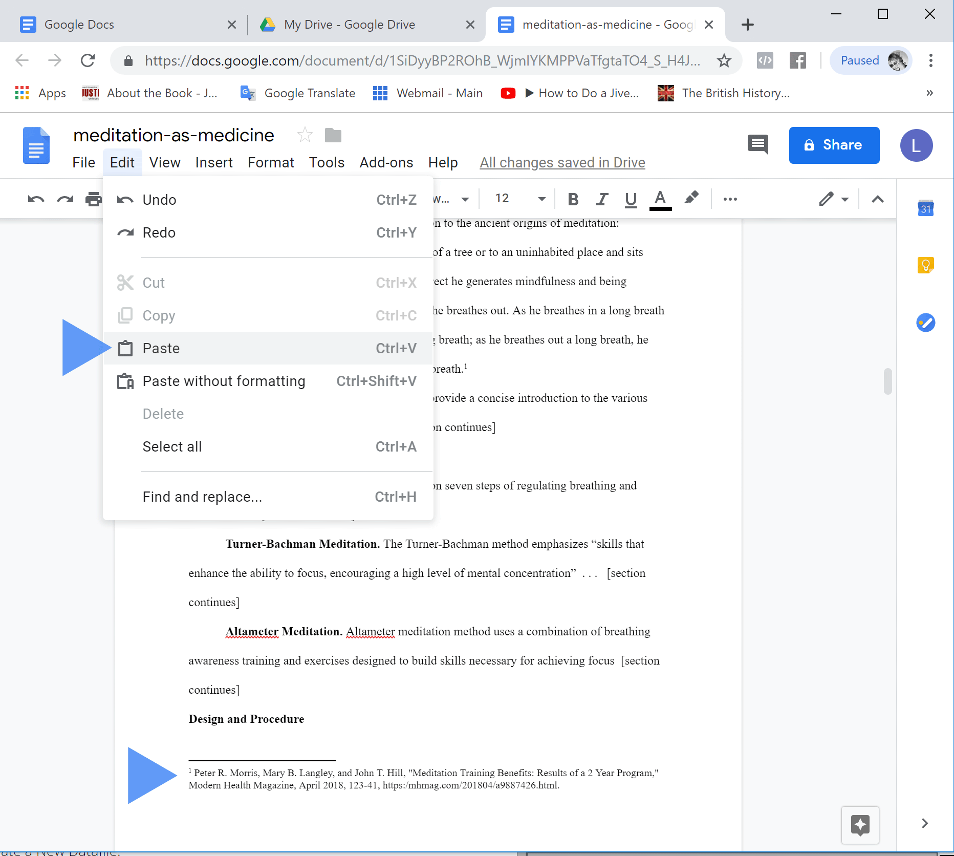Open the comment history icon
Screen dimensions: 954x856
pos(757,145)
